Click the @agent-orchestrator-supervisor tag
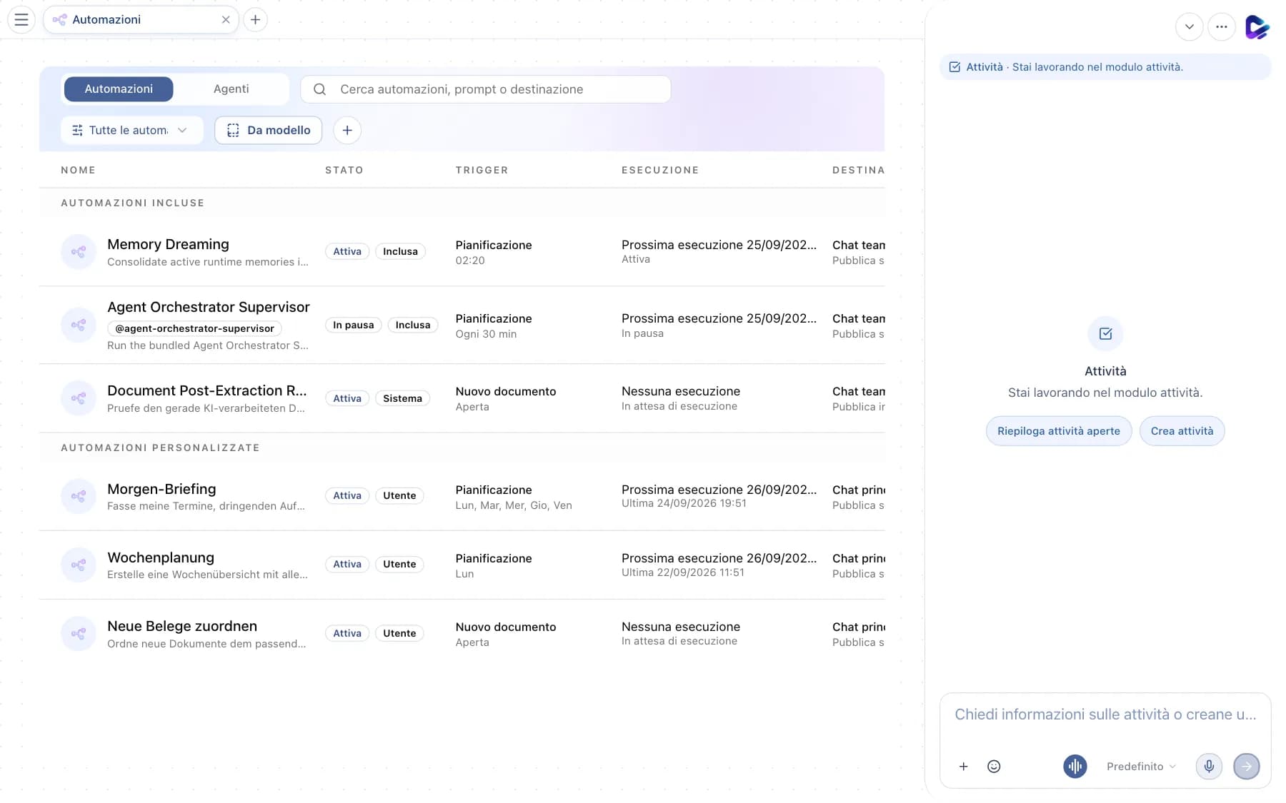This screenshot has height=803, width=1286. click(194, 328)
